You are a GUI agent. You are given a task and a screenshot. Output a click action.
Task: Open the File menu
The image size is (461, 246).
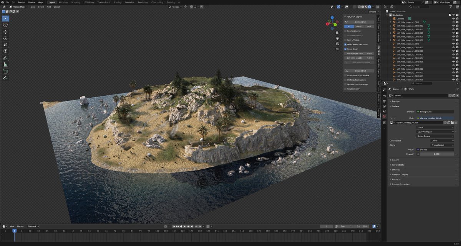(7, 2)
